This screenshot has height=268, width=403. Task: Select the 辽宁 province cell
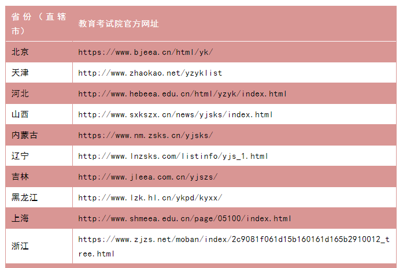point(20,156)
